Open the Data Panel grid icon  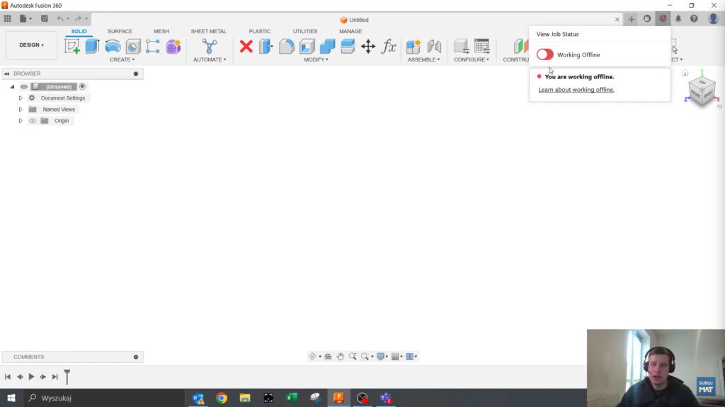click(x=7, y=19)
